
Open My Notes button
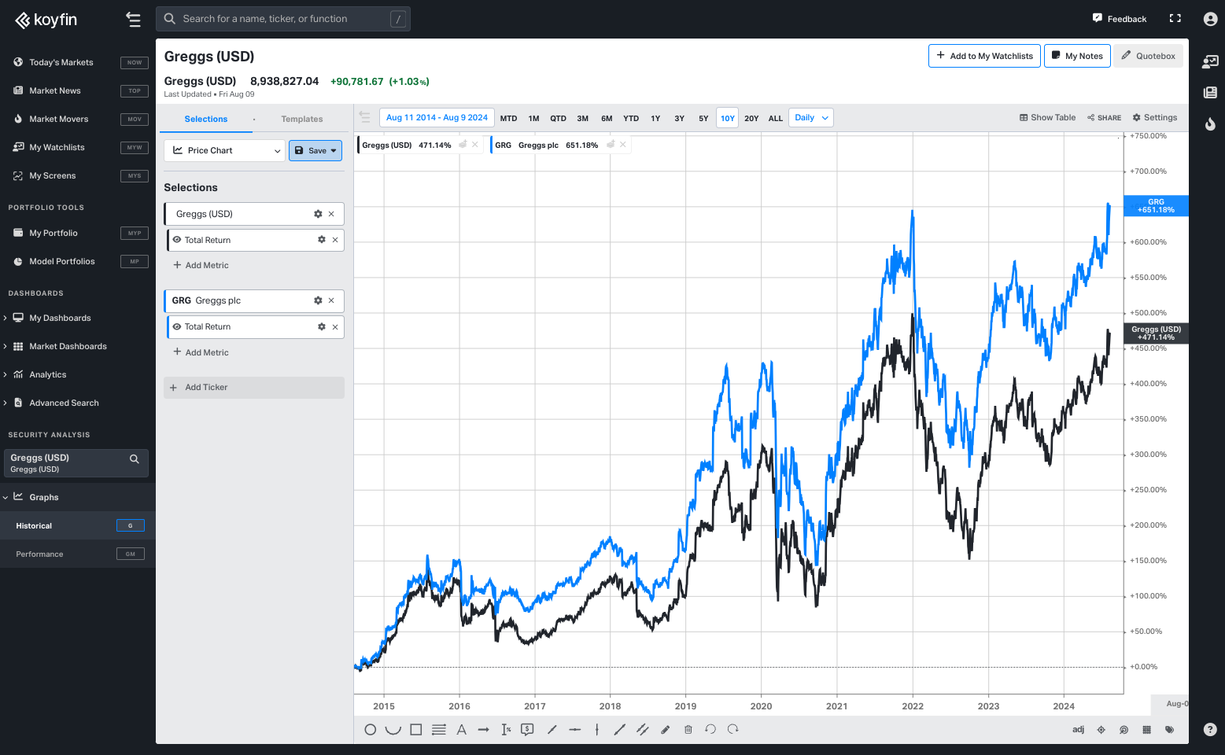1077,56
